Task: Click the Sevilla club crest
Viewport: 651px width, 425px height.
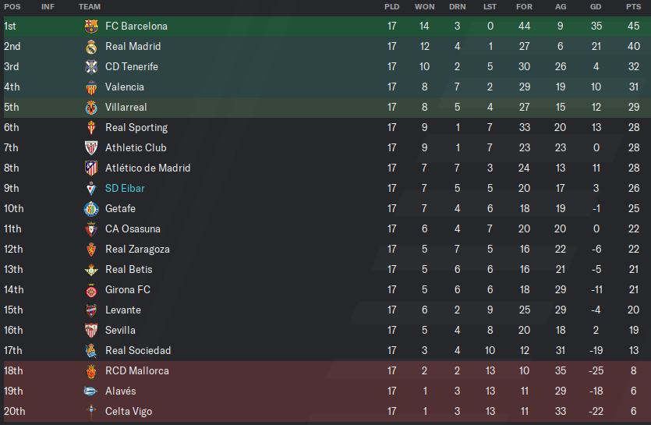Action: tap(91, 331)
